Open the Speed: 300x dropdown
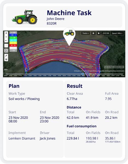Image resolution: width=128 pixels, height=164 pixels. point(117,33)
